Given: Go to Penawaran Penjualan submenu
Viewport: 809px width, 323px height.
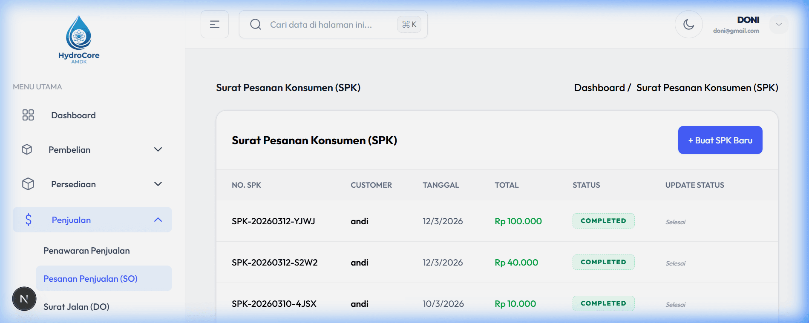Looking at the screenshot, I should (86, 251).
